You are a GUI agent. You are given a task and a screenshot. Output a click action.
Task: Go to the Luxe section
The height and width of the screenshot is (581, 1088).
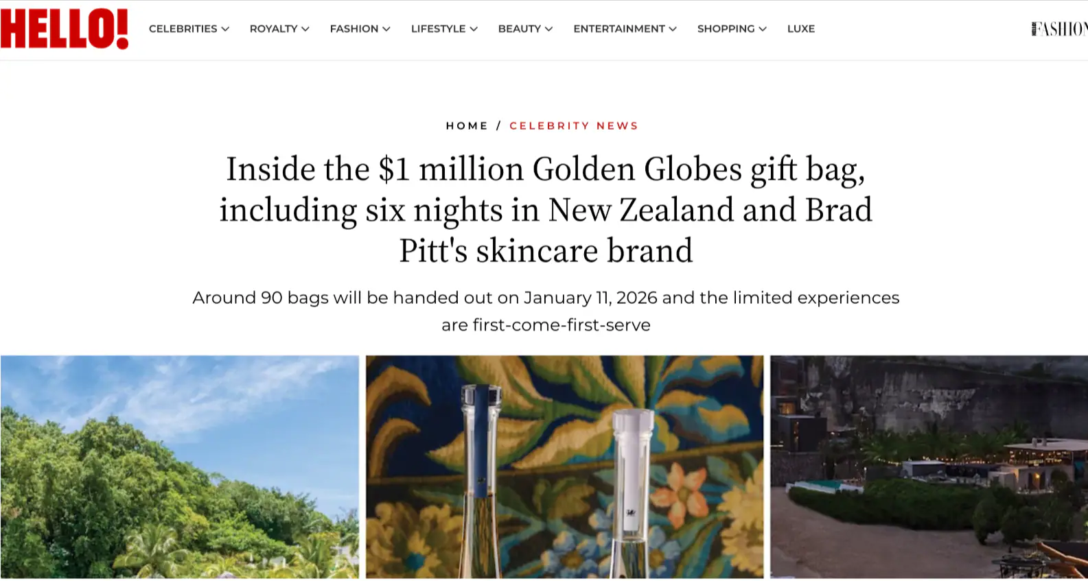(800, 29)
